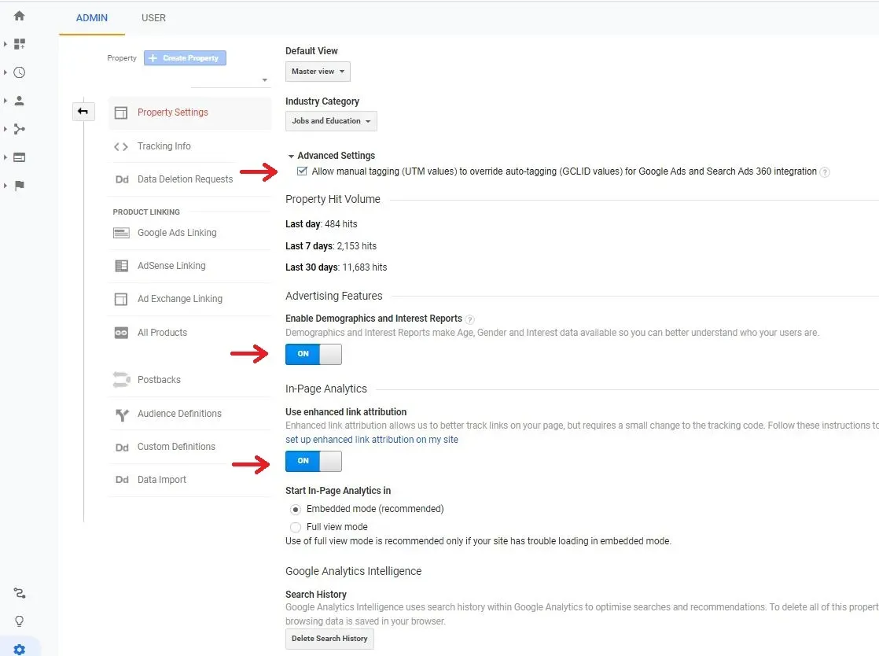Click the Property Settings layout icon

click(121, 112)
